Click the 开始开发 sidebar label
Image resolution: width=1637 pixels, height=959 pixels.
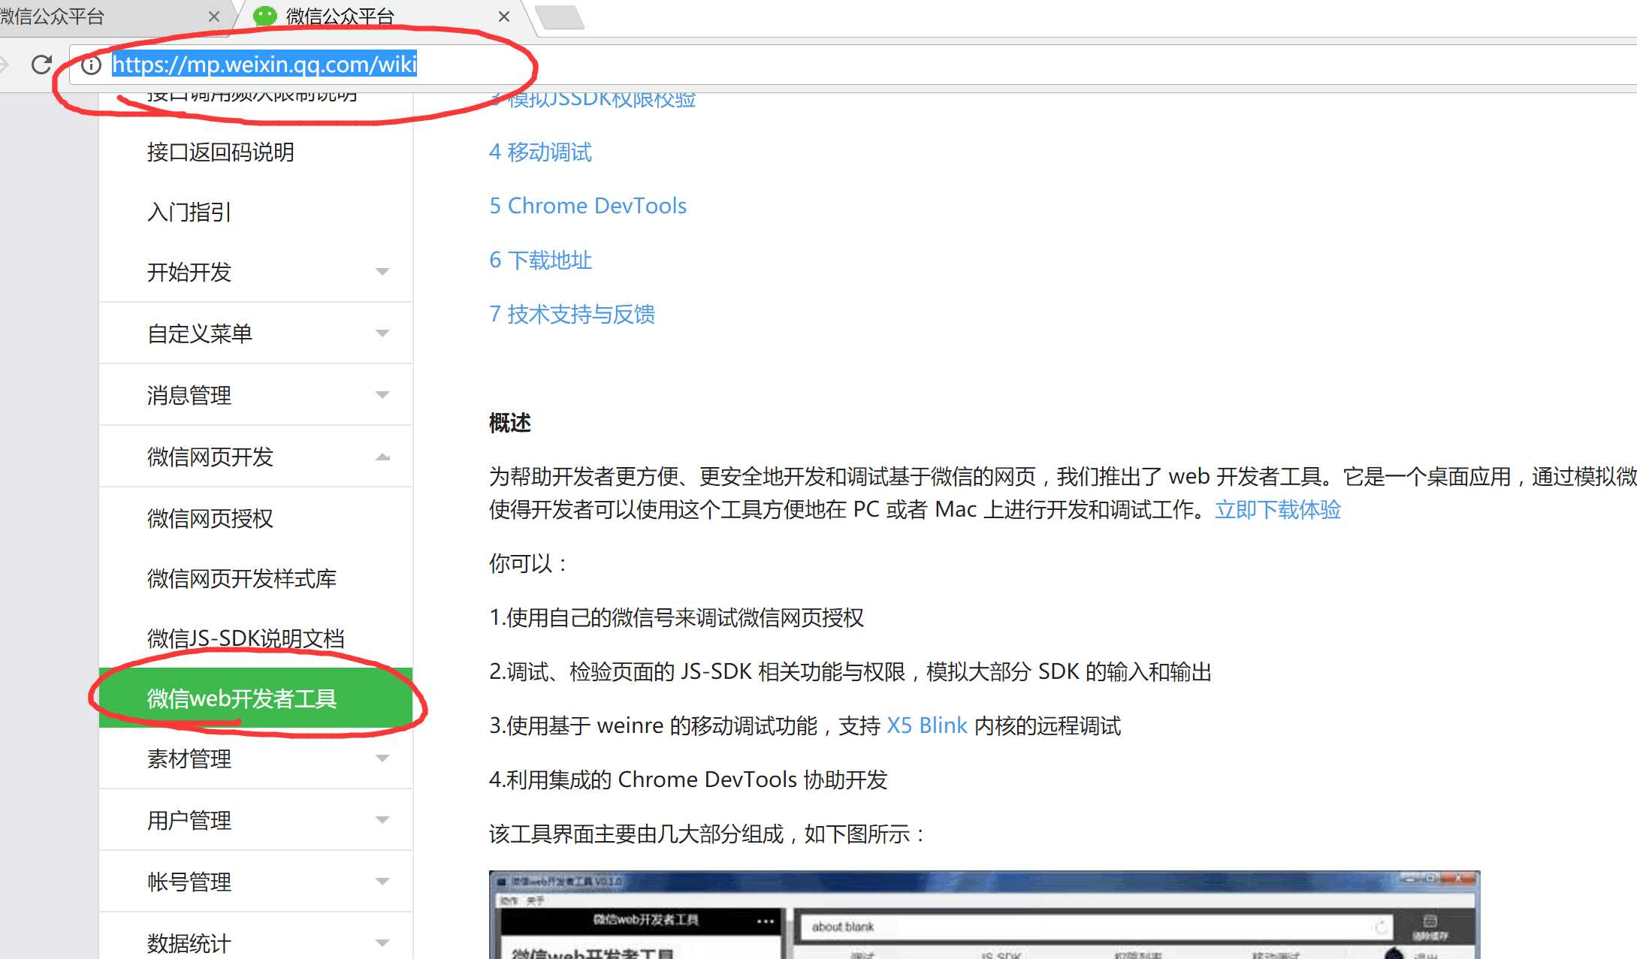pos(189,272)
